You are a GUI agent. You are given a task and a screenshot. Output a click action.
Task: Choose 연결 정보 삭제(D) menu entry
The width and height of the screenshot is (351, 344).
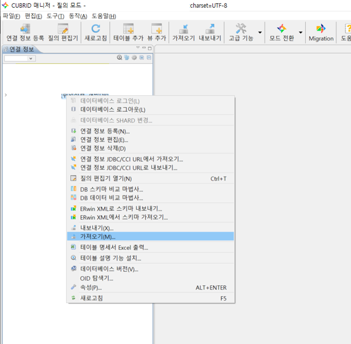150,148
